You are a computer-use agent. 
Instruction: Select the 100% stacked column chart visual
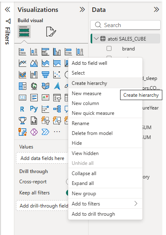(x=80, y=52)
